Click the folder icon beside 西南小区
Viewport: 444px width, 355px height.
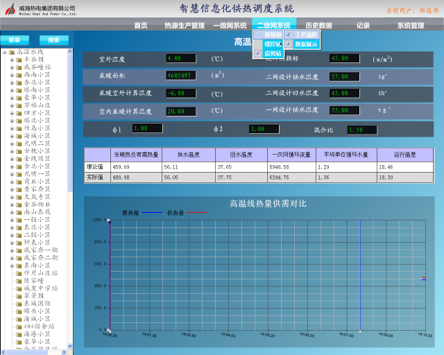pyautogui.click(x=19, y=76)
